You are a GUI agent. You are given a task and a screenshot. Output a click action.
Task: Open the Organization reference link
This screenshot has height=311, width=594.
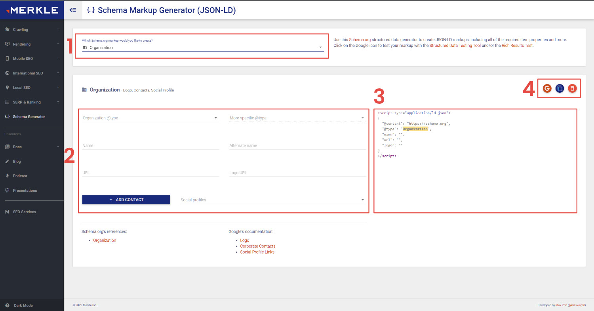coord(105,240)
